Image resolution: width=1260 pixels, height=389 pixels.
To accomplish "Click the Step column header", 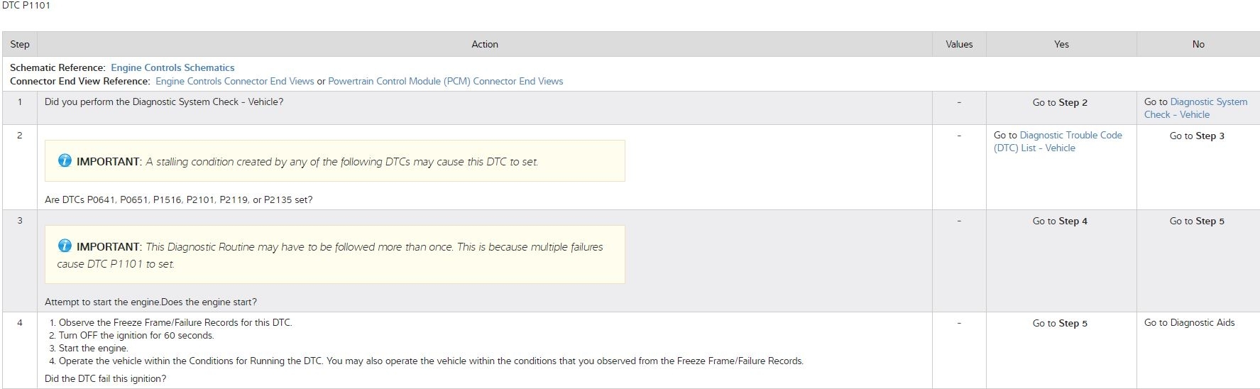I will tap(20, 44).
